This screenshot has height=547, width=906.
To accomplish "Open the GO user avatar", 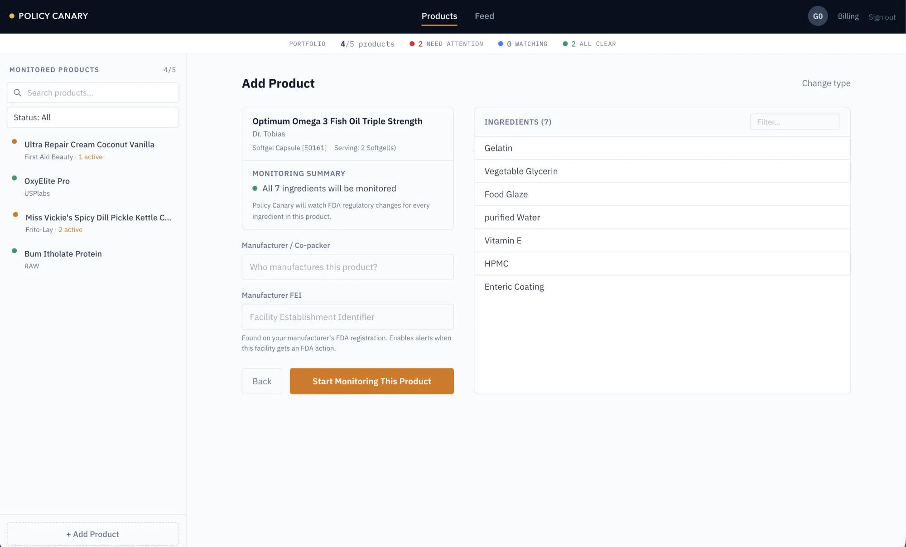I will (x=818, y=16).
